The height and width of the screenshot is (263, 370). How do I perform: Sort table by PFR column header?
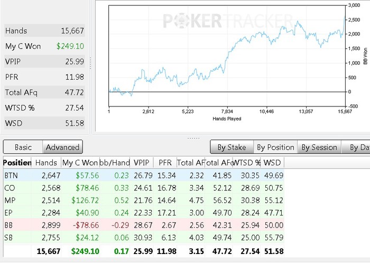pyautogui.click(x=165, y=162)
